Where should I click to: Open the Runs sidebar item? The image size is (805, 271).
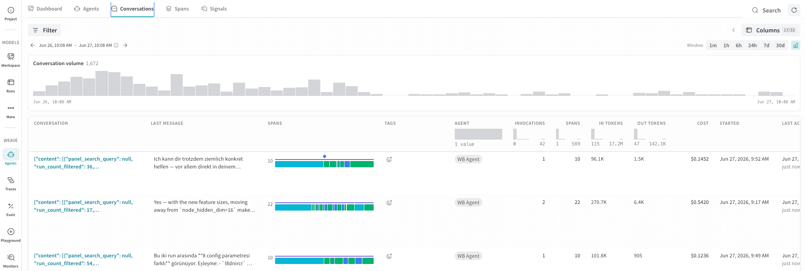tap(11, 85)
